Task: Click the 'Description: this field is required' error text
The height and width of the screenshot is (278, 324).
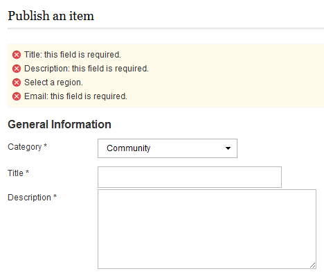Action: (x=87, y=69)
